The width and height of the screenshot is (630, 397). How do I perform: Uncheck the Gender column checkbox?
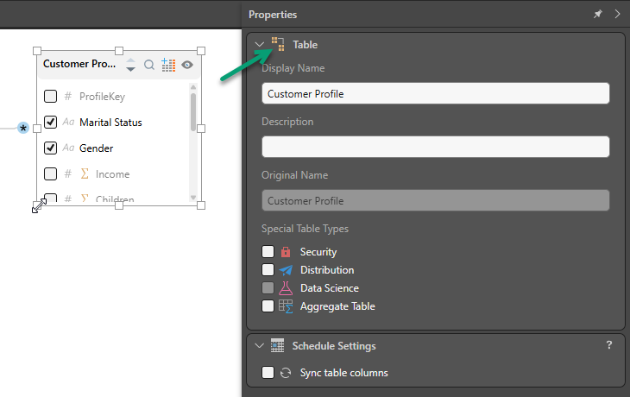tap(51, 148)
